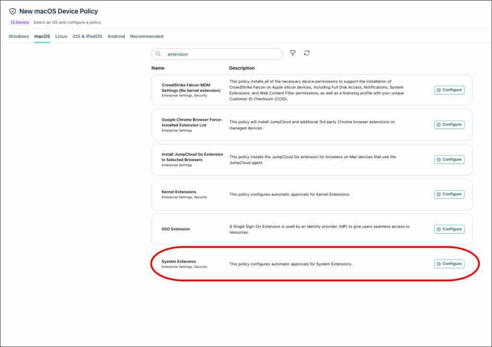
Task: Select the SSO Extension policy name
Action: [176, 229]
